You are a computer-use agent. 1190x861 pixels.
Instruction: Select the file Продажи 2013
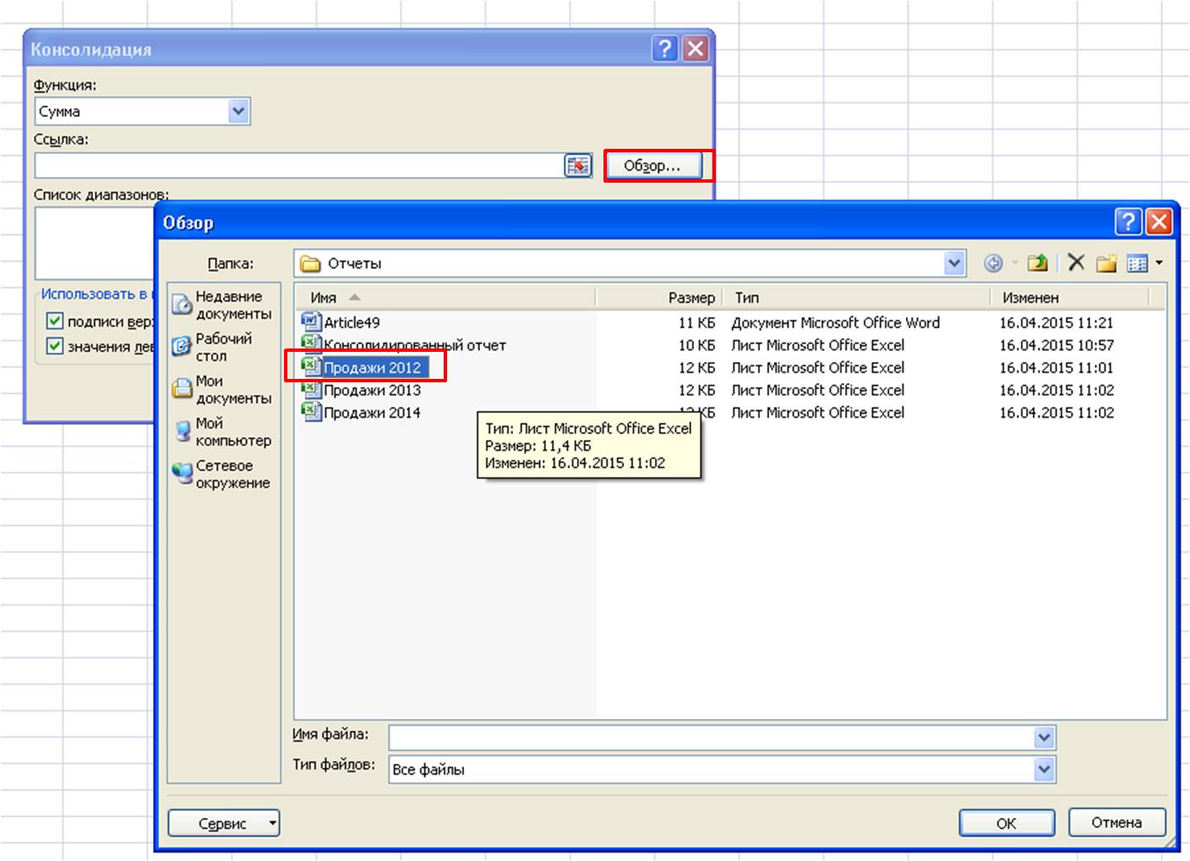click(x=372, y=391)
